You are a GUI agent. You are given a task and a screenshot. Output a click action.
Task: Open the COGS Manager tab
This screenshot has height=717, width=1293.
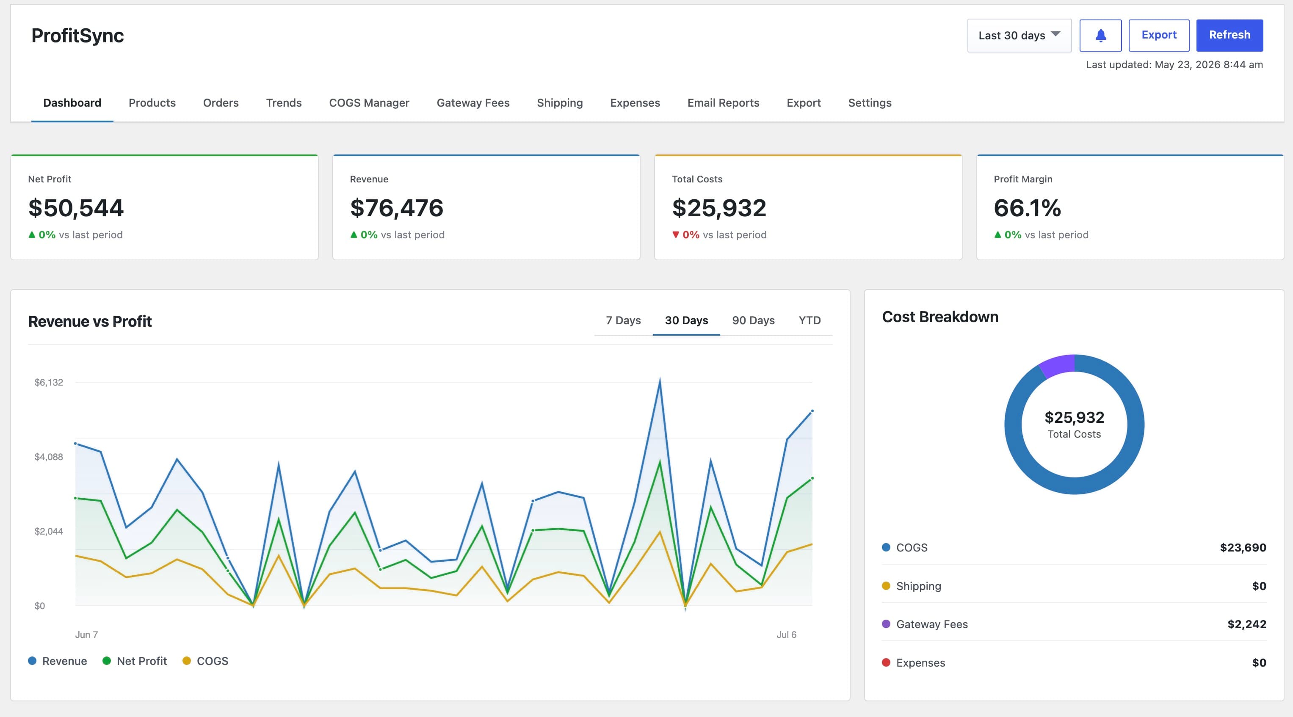pos(369,103)
